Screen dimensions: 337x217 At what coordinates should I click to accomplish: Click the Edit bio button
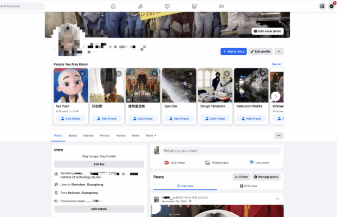[99, 164]
